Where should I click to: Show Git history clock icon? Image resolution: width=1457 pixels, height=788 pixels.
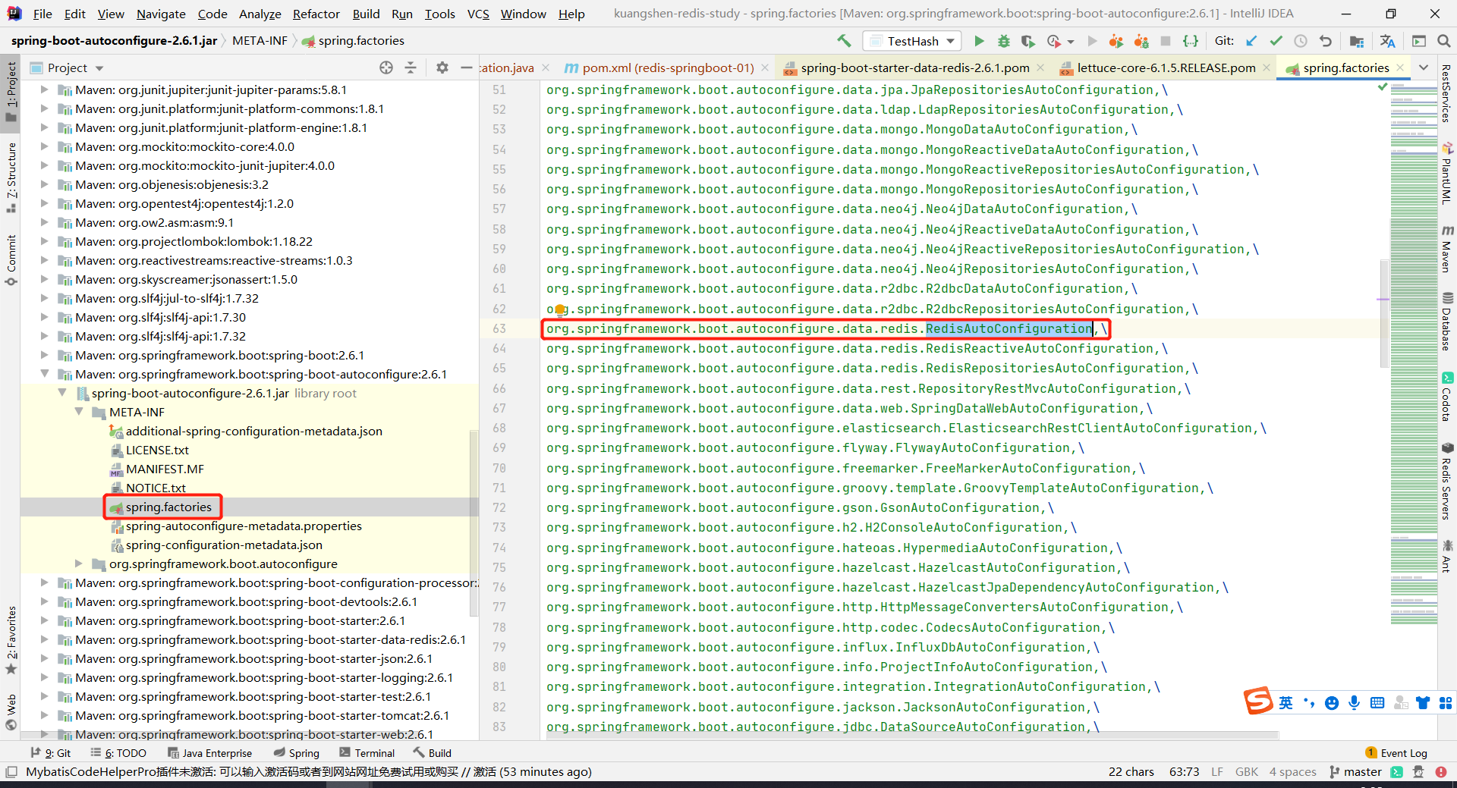(1301, 41)
